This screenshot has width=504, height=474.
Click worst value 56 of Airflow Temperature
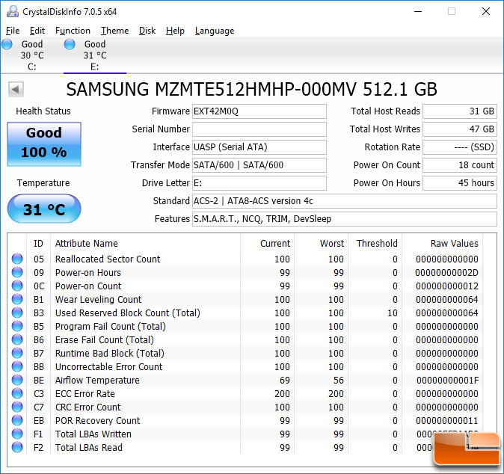click(x=339, y=380)
